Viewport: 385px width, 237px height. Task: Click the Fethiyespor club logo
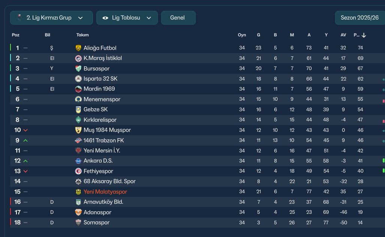(x=78, y=171)
